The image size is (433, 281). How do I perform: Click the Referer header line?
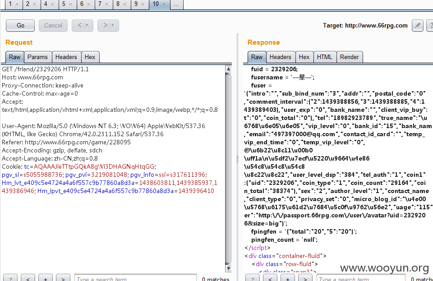coord(66,142)
